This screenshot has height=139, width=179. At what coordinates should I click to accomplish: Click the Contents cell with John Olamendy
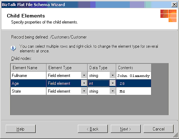click(x=134, y=76)
